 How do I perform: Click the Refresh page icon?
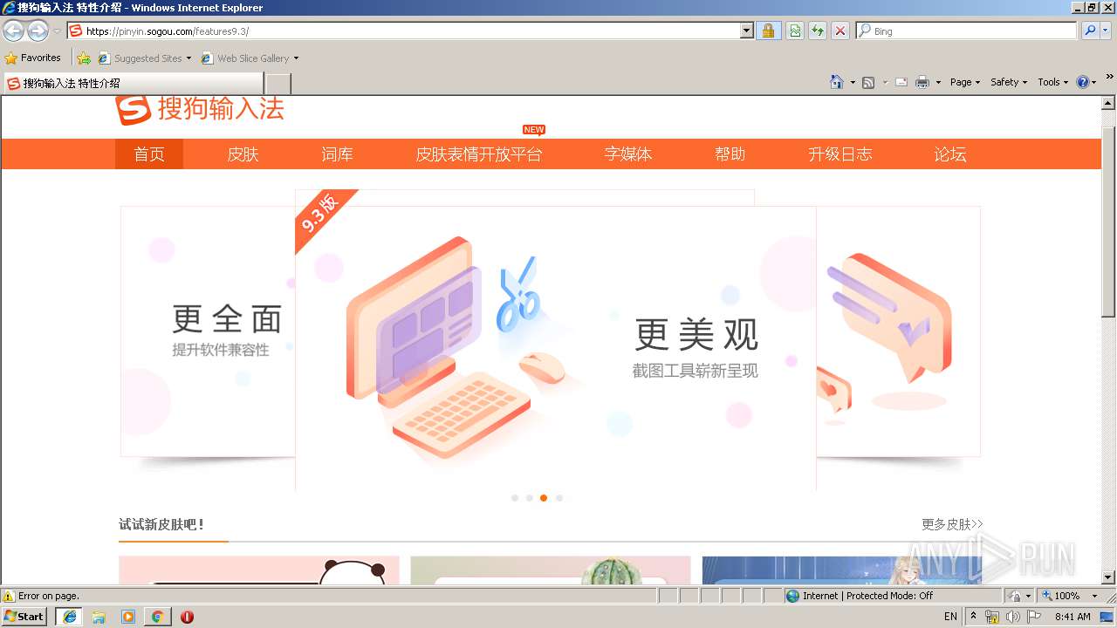818,31
